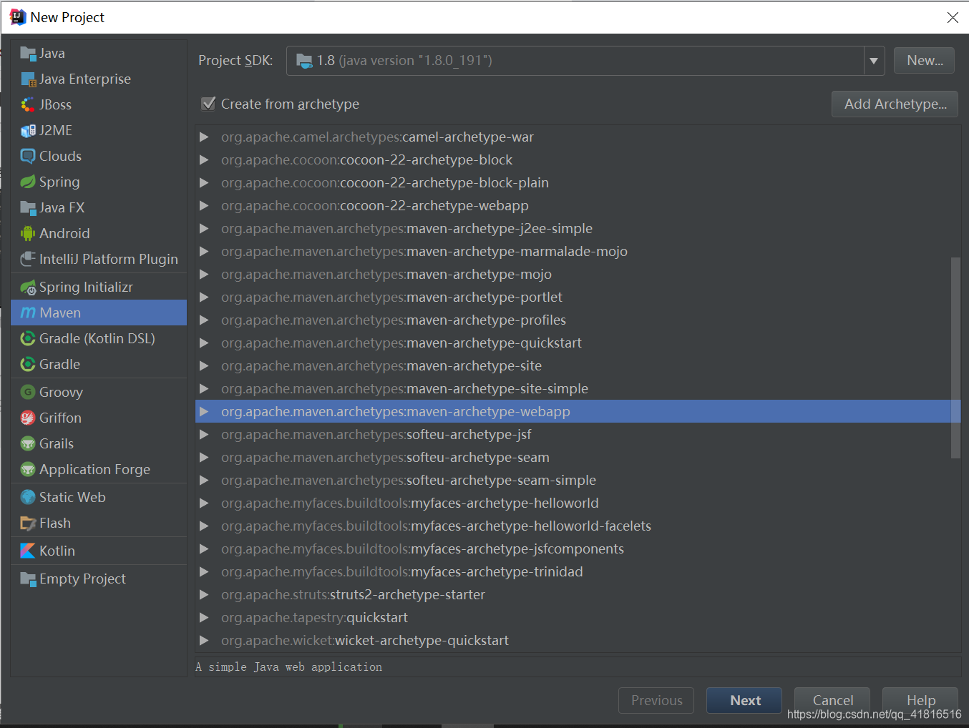
Task: Click Add Archetype... button
Action: click(895, 104)
